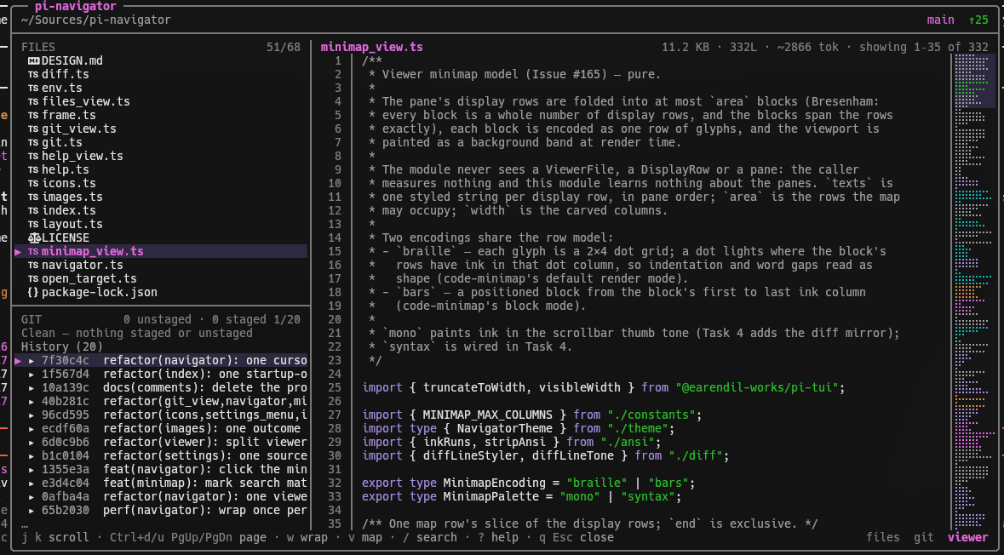Click the TS icon next to help_view.ts

33,156
